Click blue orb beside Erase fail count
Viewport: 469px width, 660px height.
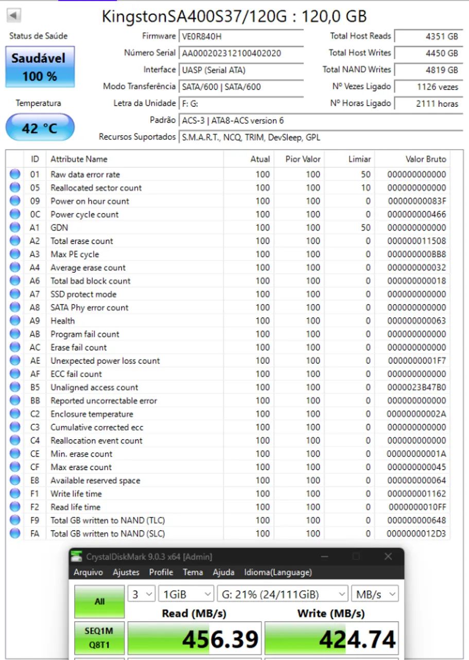15,348
